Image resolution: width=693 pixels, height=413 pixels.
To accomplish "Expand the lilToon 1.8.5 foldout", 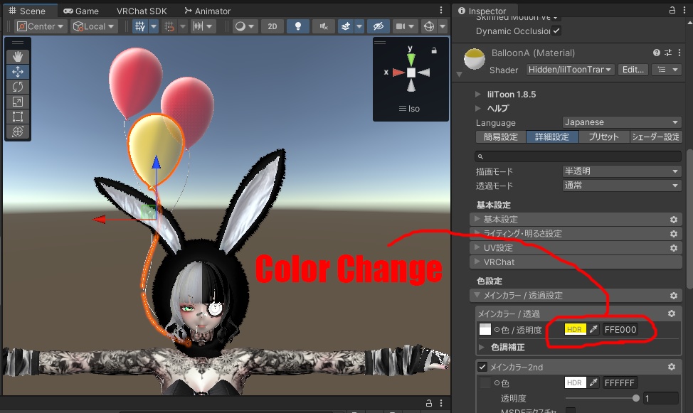I will click(x=477, y=94).
